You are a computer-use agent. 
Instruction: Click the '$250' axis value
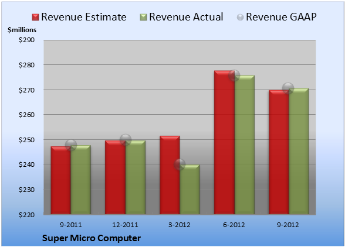pyautogui.click(x=26, y=140)
